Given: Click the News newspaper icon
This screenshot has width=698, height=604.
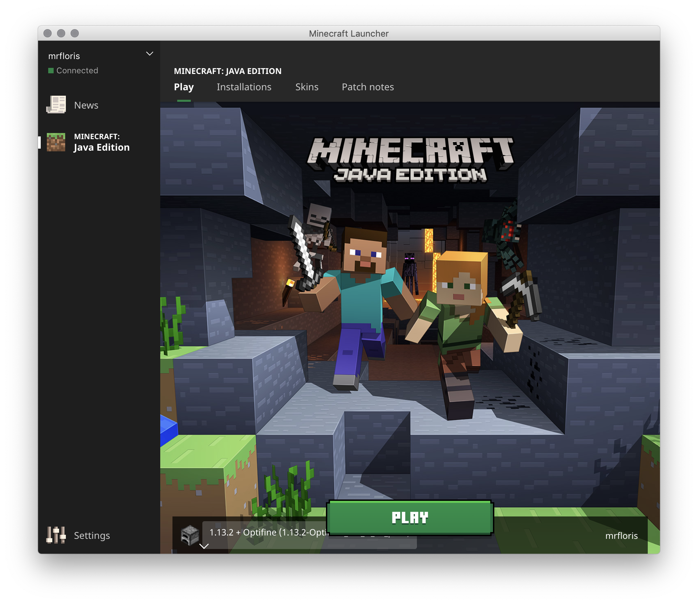Looking at the screenshot, I should 56,105.
